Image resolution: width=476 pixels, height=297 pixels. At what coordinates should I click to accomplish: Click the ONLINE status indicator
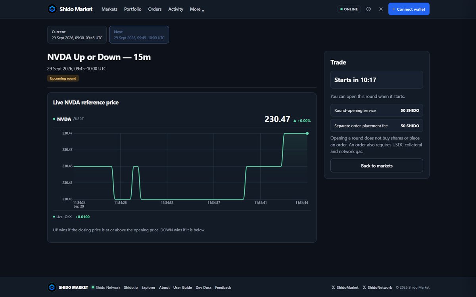pyautogui.click(x=349, y=9)
